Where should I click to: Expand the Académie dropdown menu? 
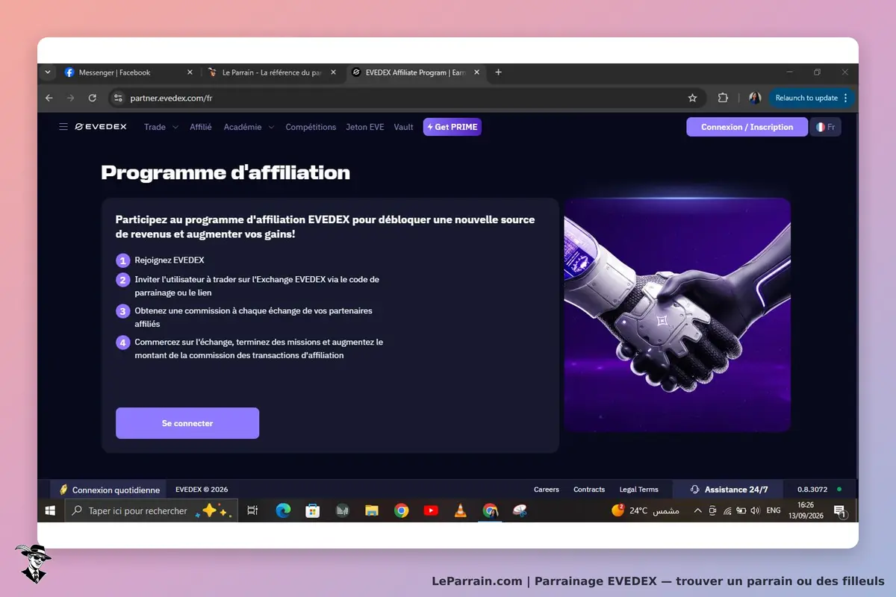[249, 127]
